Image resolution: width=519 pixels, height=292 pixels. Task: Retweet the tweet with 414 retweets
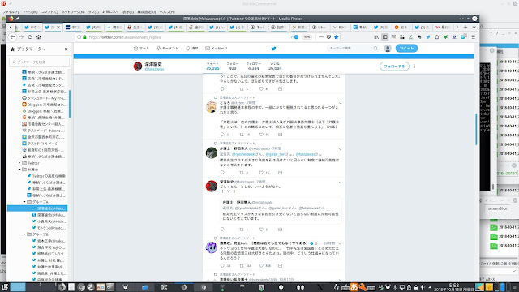click(242, 265)
